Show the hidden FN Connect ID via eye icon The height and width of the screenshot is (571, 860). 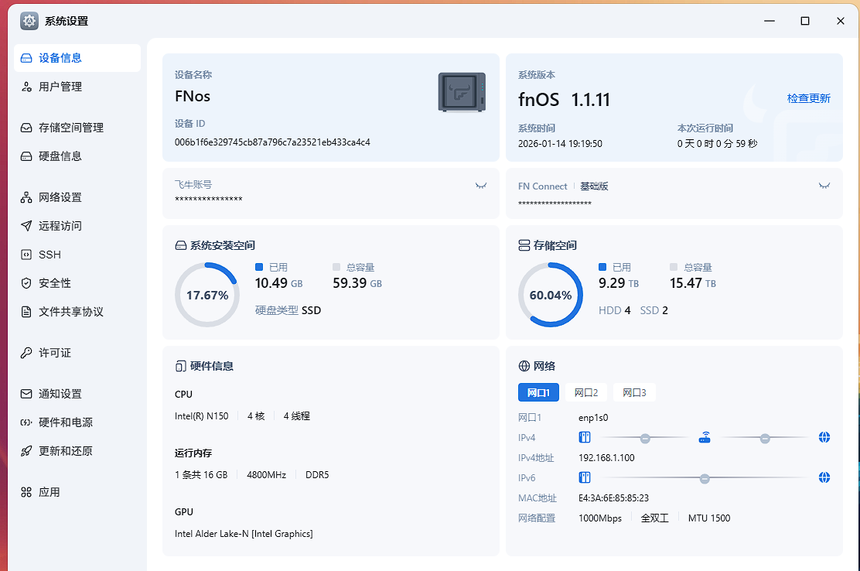point(824,186)
